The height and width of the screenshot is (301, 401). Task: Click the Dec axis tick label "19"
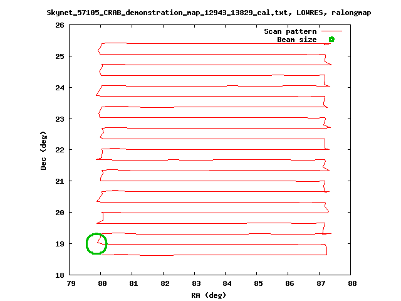click(x=60, y=244)
